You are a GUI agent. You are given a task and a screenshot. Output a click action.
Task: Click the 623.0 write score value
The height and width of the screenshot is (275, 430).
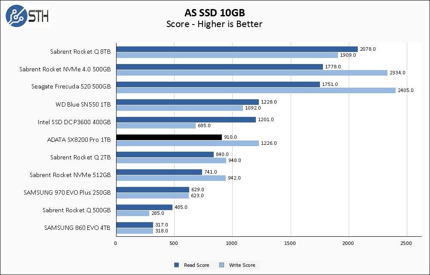click(x=197, y=196)
